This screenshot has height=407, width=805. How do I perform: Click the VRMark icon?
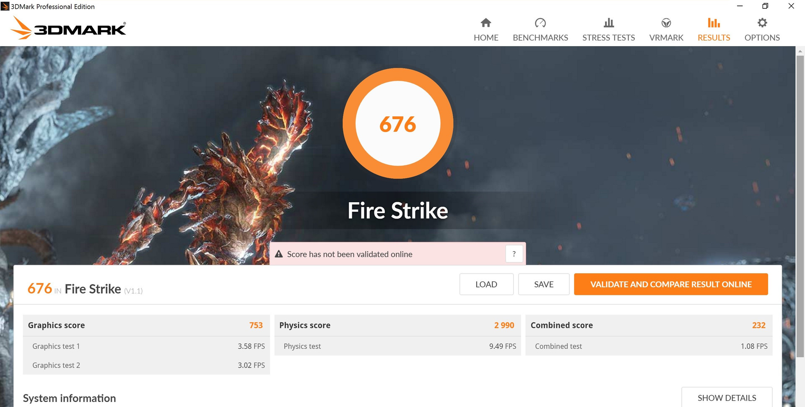666,23
